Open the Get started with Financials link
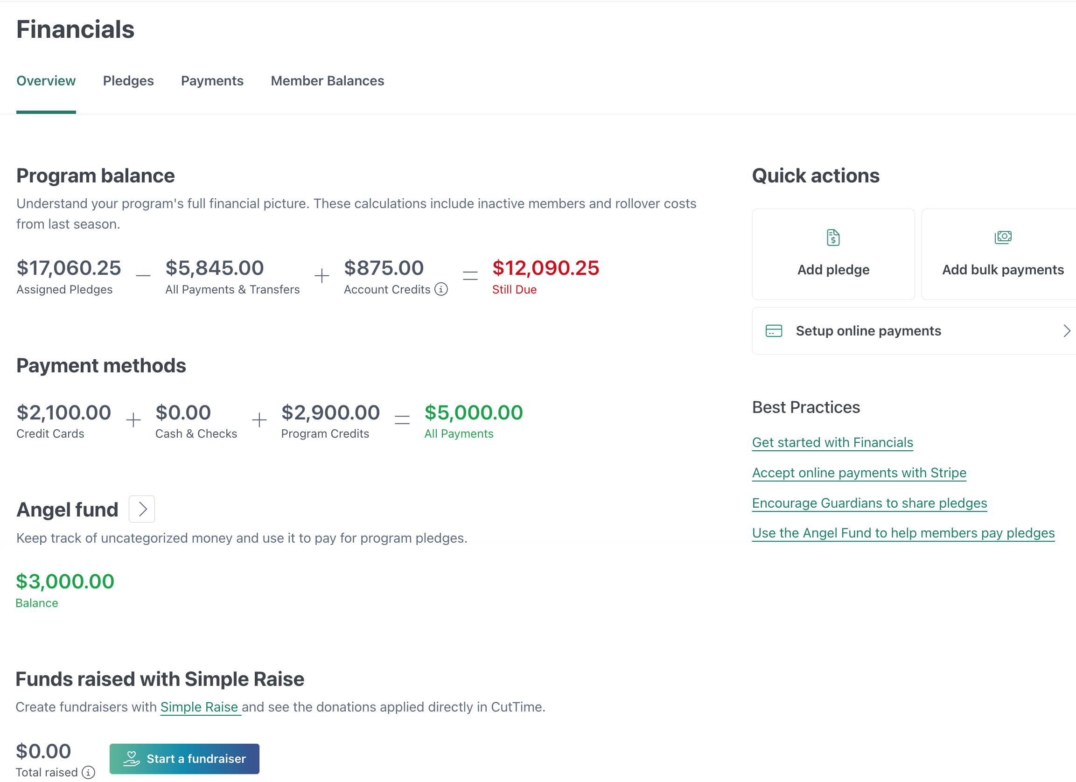This screenshot has width=1076, height=782. (832, 442)
